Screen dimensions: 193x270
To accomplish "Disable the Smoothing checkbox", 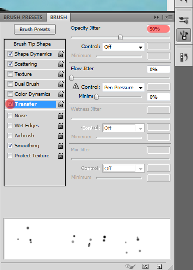I will (10, 145).
